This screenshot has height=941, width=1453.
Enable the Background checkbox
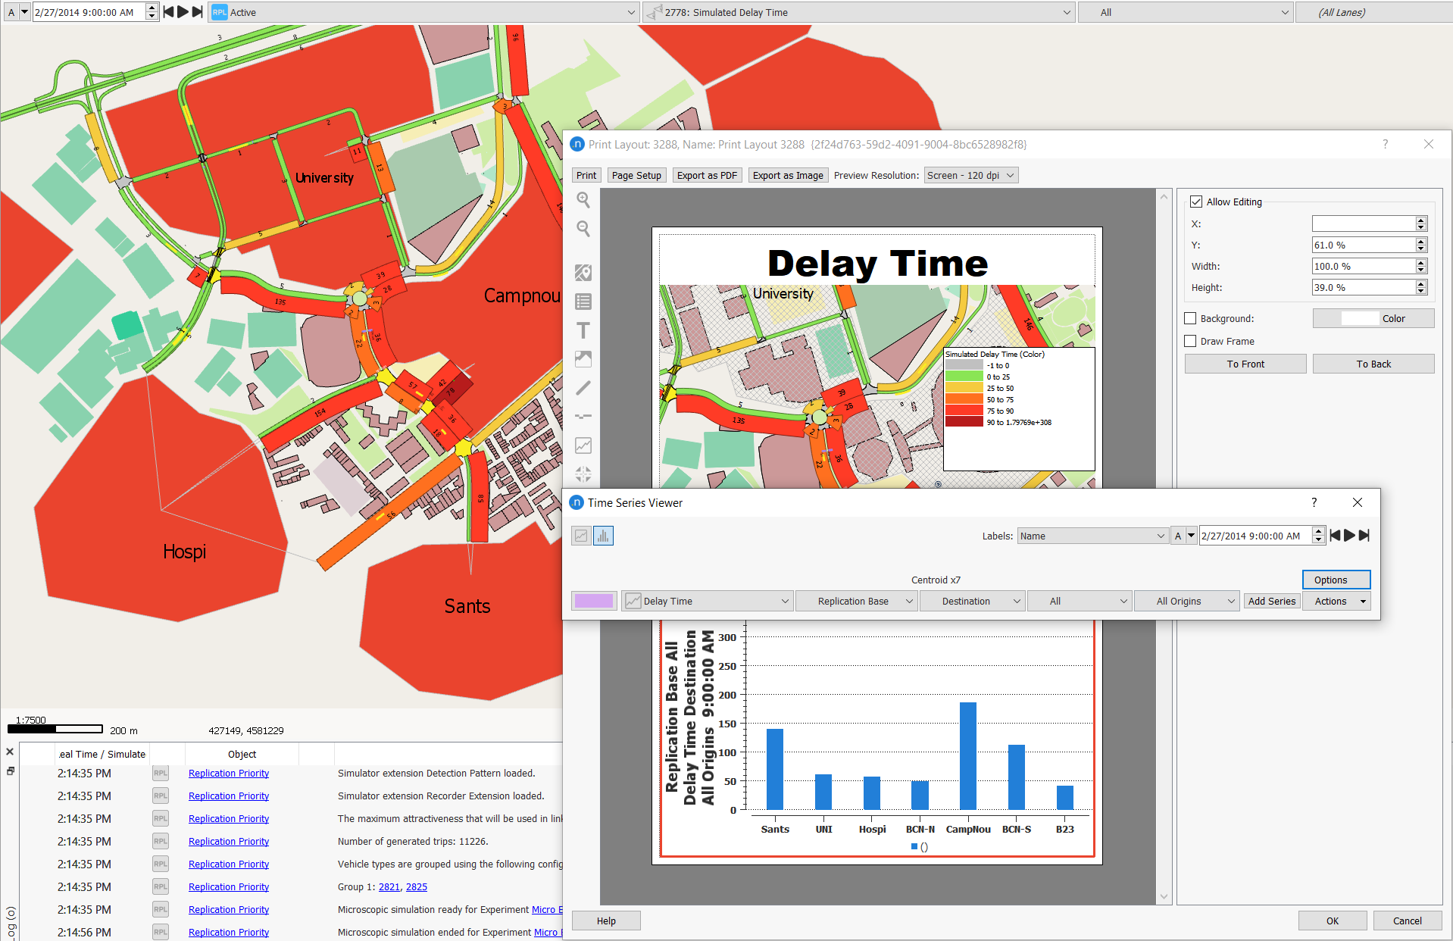[1190, 319]
